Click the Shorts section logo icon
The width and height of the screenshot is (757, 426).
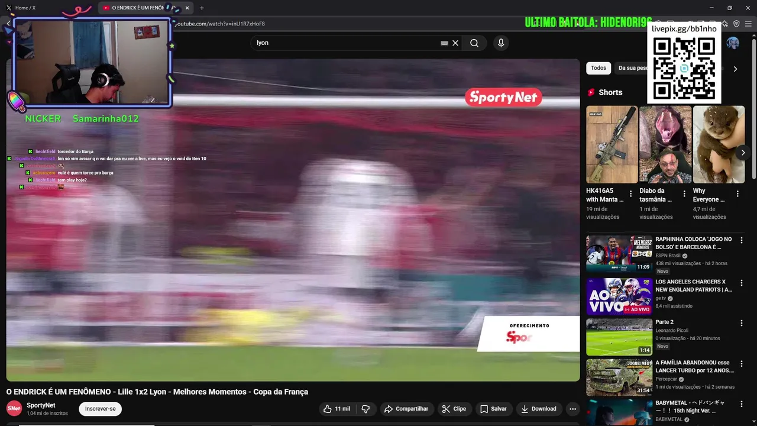[591, 92]
